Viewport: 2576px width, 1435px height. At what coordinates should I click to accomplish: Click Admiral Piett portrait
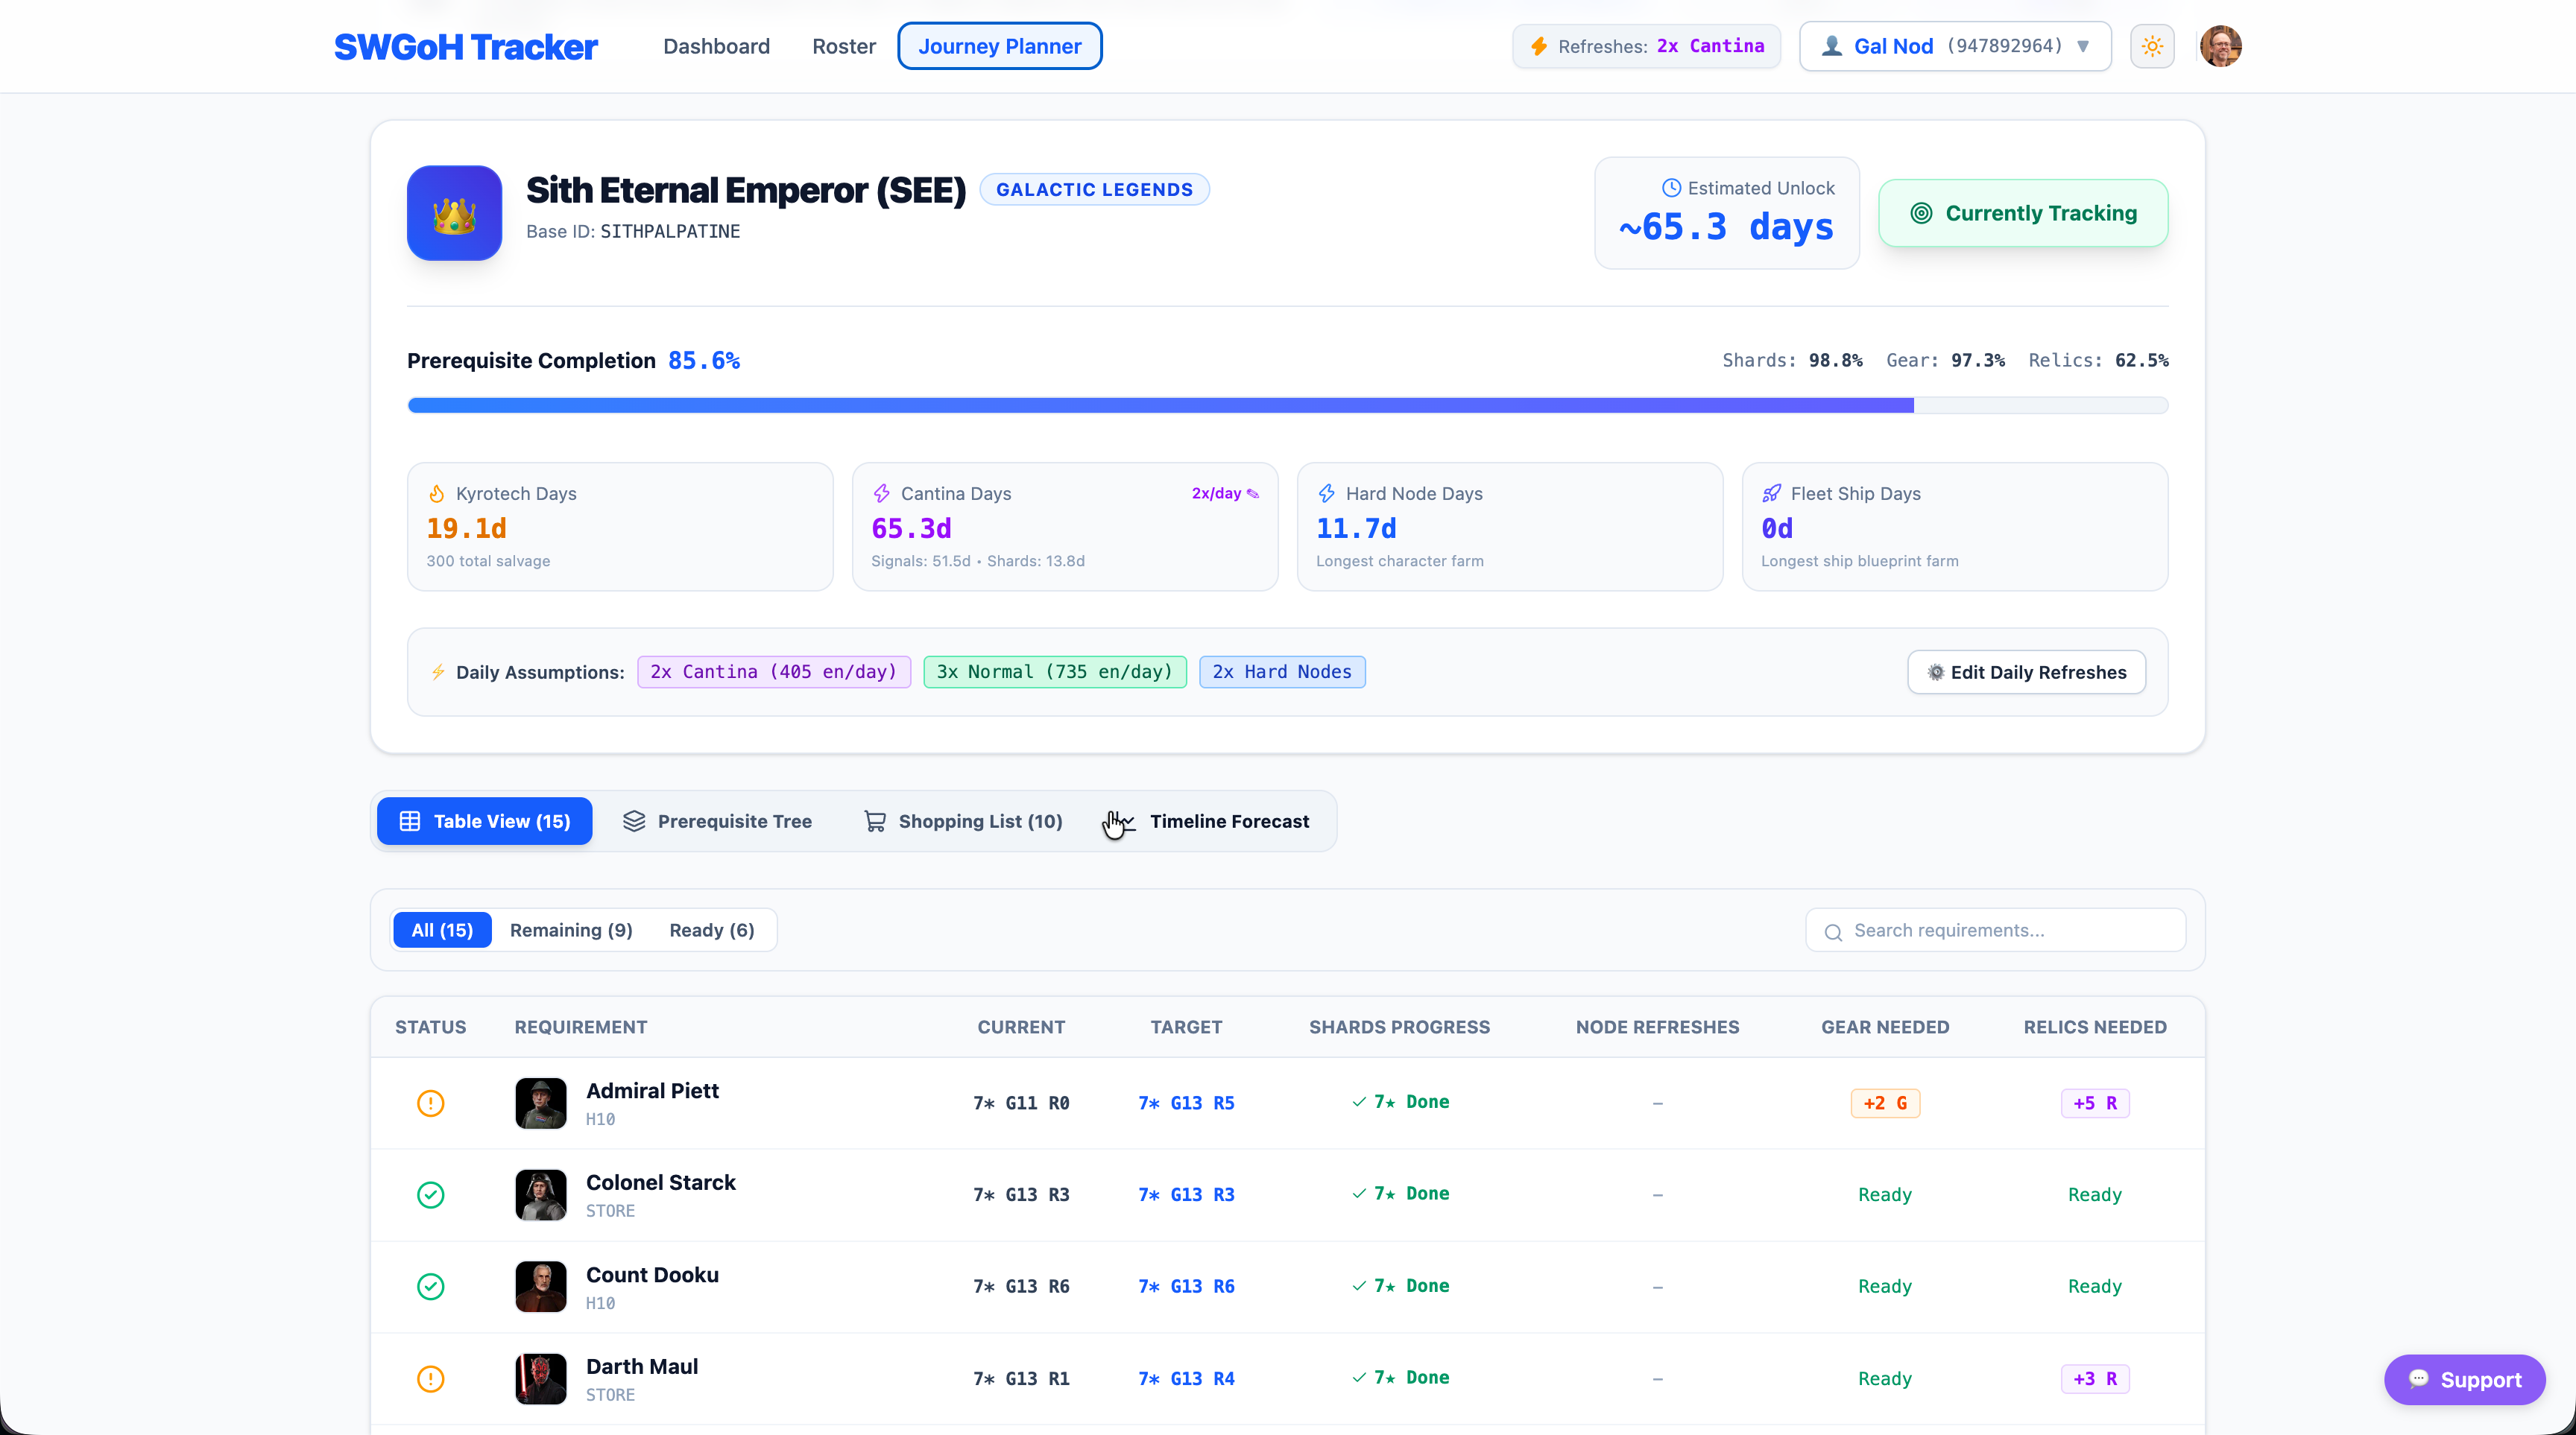tap(541, 1103)
